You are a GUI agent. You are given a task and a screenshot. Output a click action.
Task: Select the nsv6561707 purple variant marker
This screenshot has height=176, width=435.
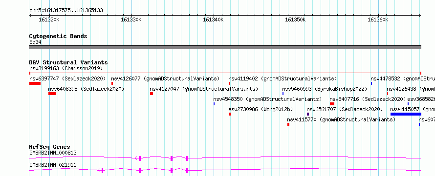pos(308,114)
